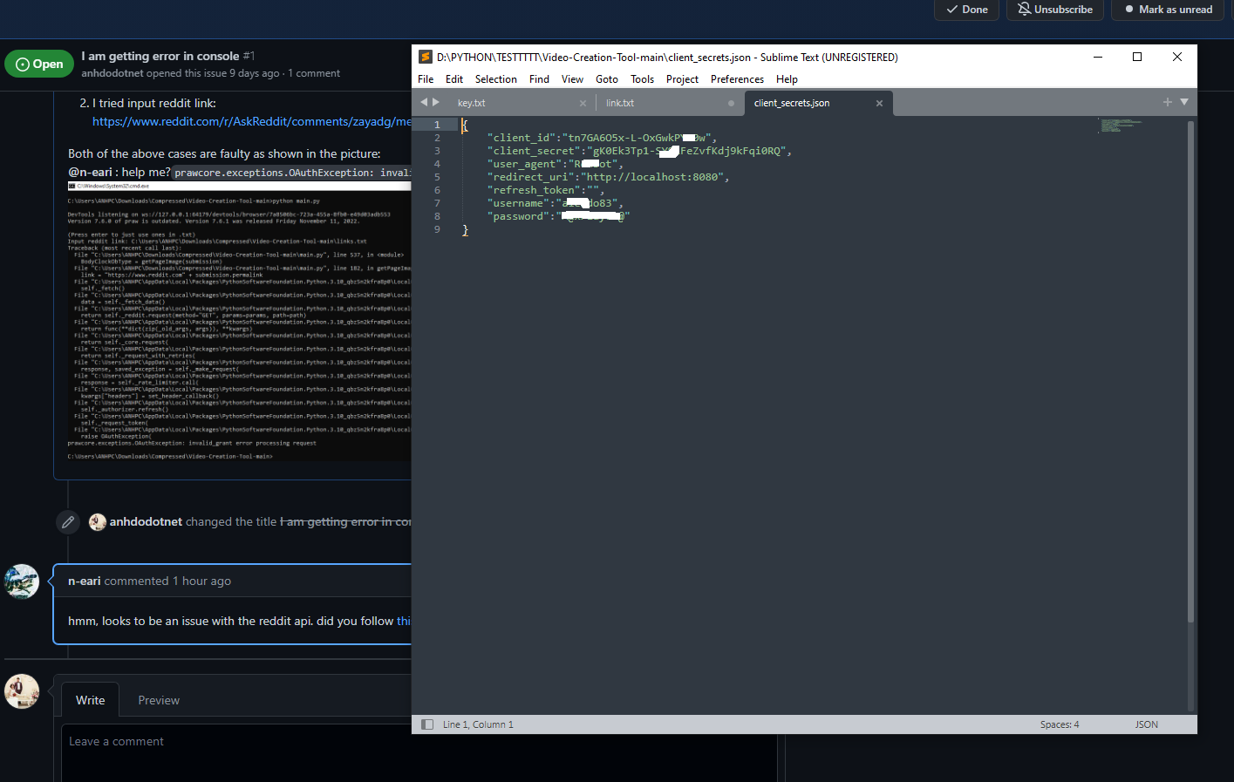The height and width of the screenshot is (782, 1234).
Task: Select the Write tab in GitHub comment box
Action: tap(90, 700)
